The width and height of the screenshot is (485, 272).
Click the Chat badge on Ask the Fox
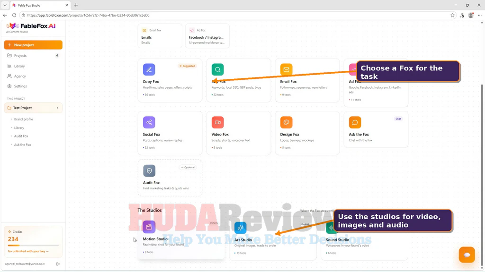click(x=398, y=119)
